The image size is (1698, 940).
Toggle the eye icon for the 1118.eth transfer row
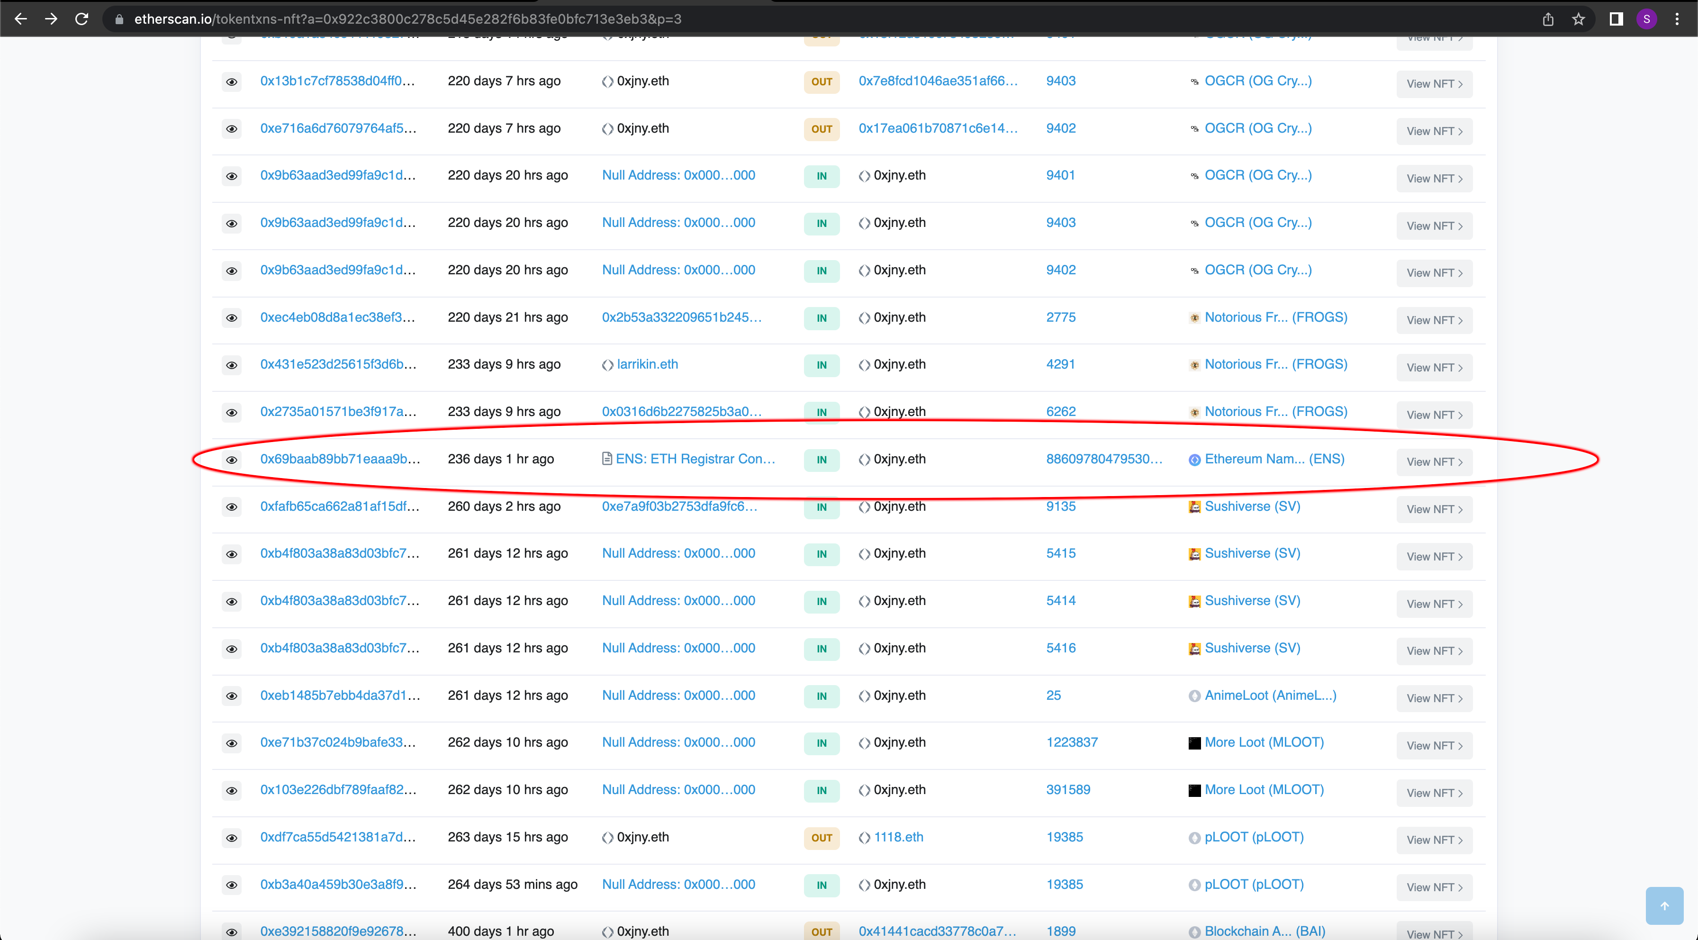coord(231,838)
